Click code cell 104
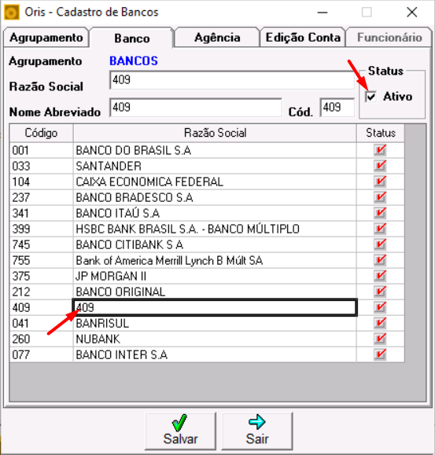This screenshot has height=455, width=435. [41, 182]
